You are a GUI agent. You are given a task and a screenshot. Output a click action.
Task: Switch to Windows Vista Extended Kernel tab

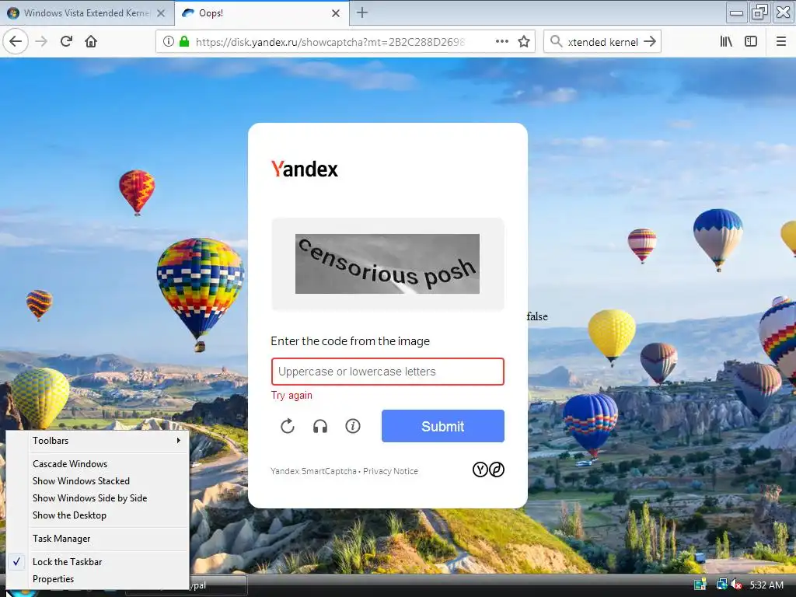[x=87, y=13]
